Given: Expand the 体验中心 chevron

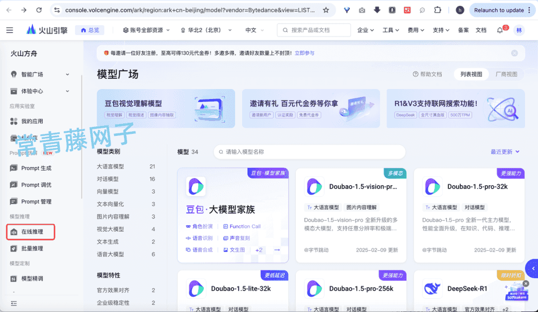Looking at the screenshot, I should coord(67,91).
